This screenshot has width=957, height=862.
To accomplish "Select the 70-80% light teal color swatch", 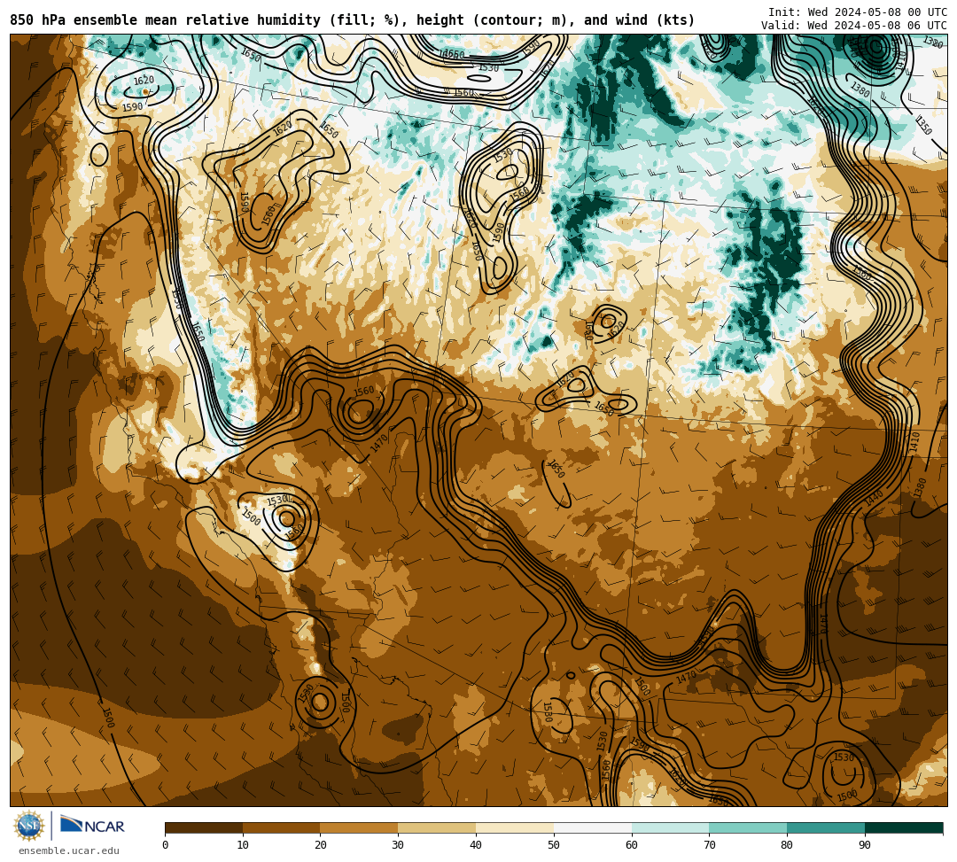I will click(x=748, y=827).
